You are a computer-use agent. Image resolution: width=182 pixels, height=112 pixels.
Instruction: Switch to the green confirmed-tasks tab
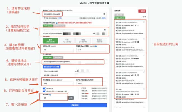tap(120, 18)
